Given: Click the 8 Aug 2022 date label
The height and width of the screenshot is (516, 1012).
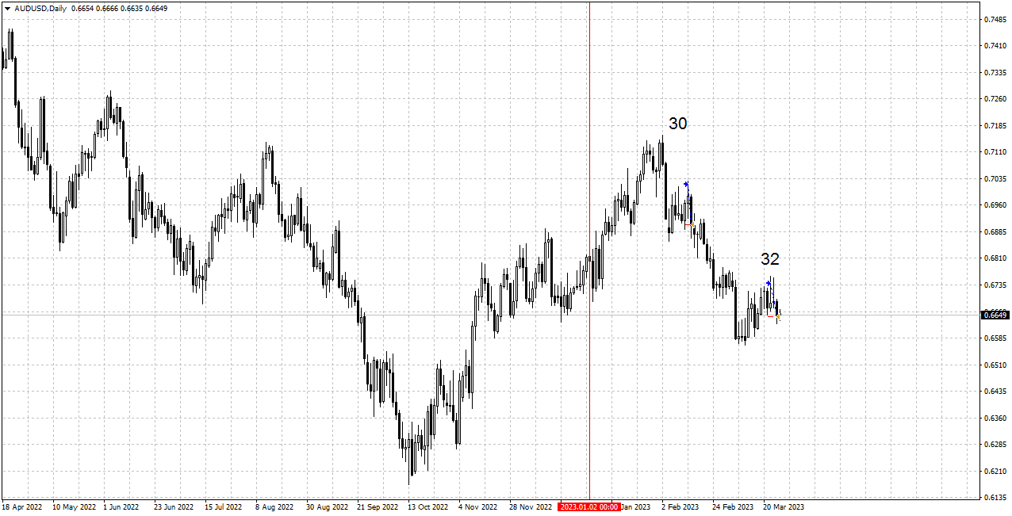Looking at the screenshot, I should coord(274,506).
